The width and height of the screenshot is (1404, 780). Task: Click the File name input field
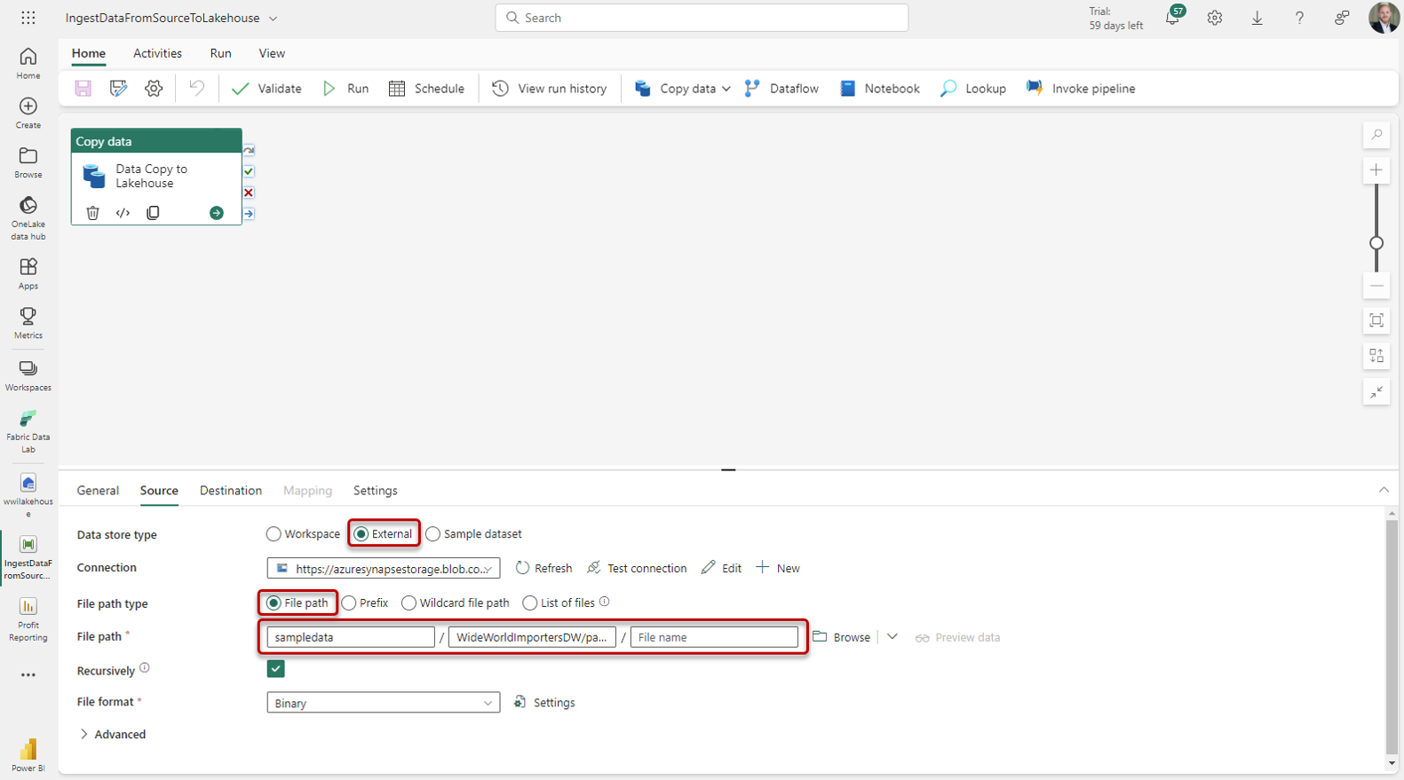(x=714, y=637)
